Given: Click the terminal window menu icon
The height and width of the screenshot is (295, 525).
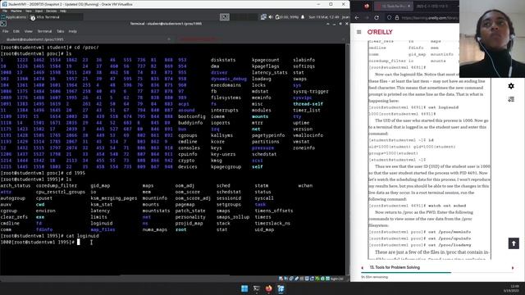Looking at the screenshot, I should point(3,24).
